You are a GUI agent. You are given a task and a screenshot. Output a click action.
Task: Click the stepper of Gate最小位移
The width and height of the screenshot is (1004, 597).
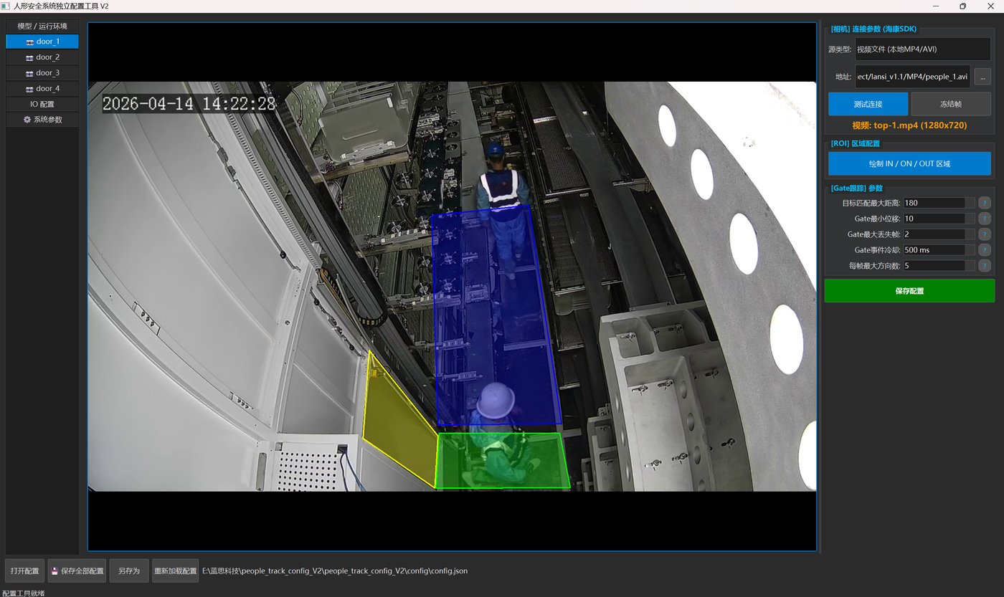tap(970, 219)
